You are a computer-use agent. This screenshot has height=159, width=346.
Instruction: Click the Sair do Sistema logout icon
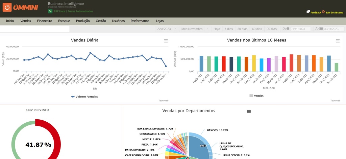tap(323, 12)
